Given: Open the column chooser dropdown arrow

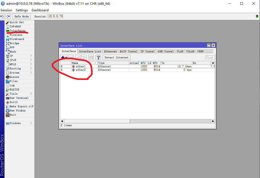Looking at the screenshot, I should coord(213,63).
